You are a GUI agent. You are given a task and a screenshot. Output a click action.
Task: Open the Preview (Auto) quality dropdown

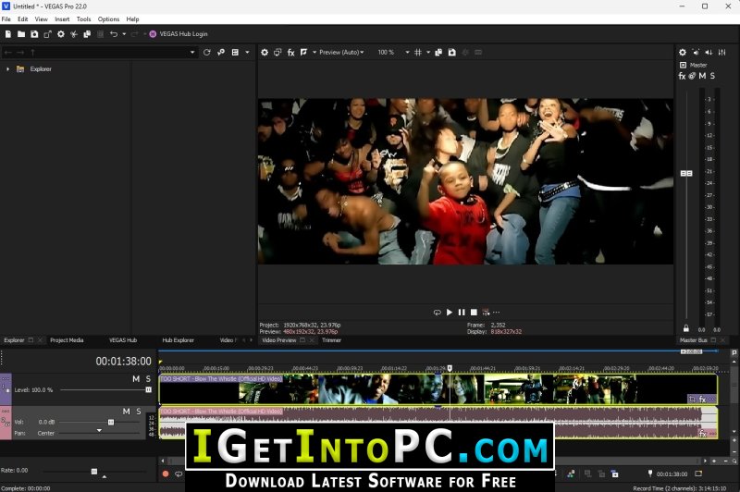coord(341,53)
